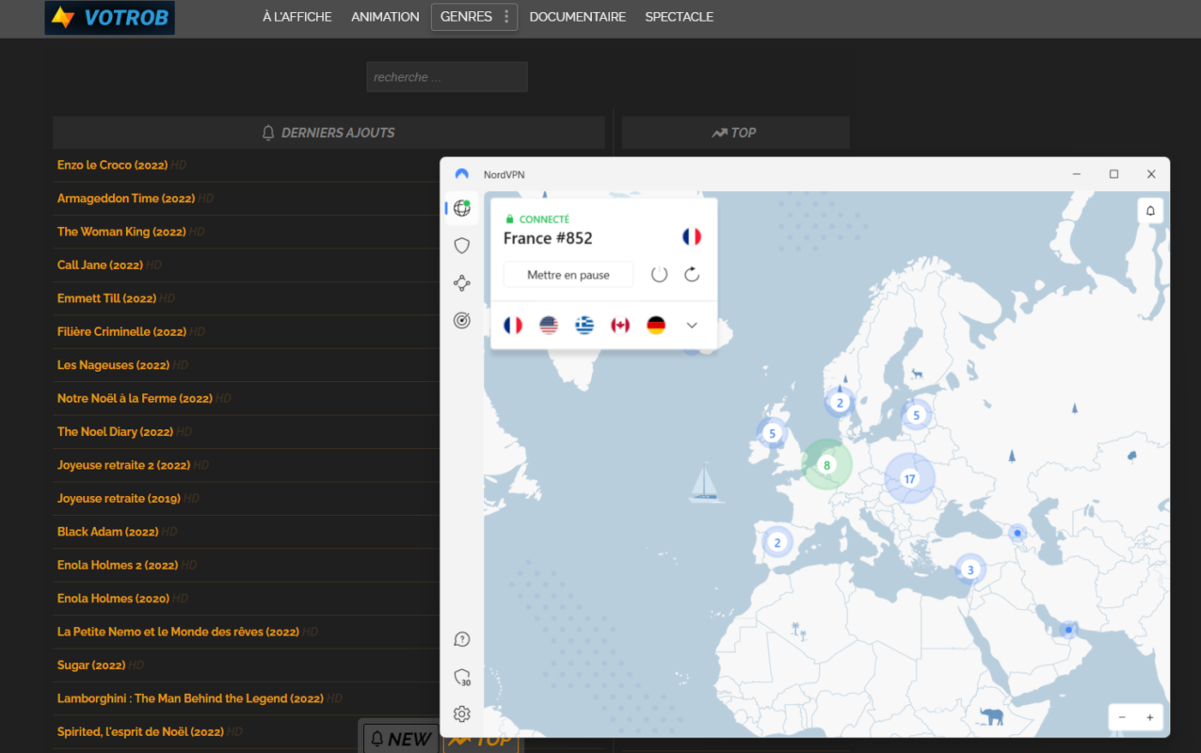The width and height of the screenshot is (1201, 753).
Task: Open the SPECTACLE menu item
Action: [x=680, y=17]
